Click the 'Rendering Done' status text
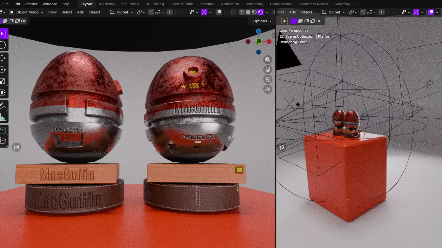This screenshot has height=248, width=442. (x=294, y=42)
